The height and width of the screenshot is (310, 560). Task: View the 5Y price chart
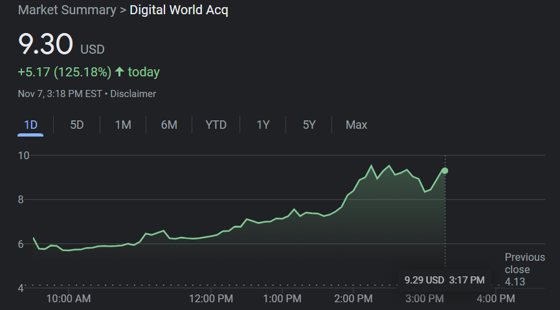pos(309,124)
